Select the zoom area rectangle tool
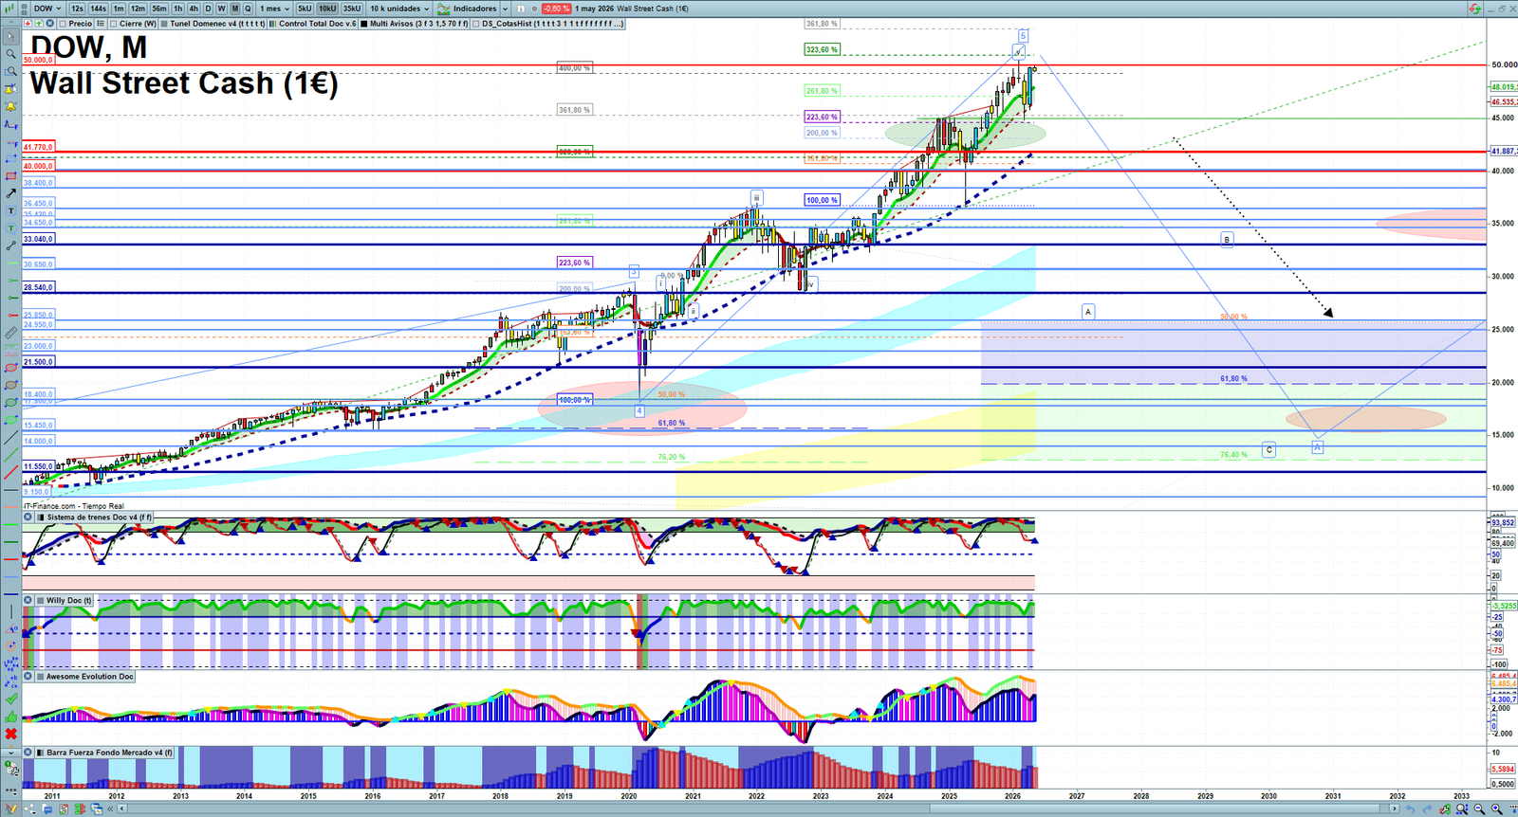The width and height of the screenshot is (1518, 817). 11,71
